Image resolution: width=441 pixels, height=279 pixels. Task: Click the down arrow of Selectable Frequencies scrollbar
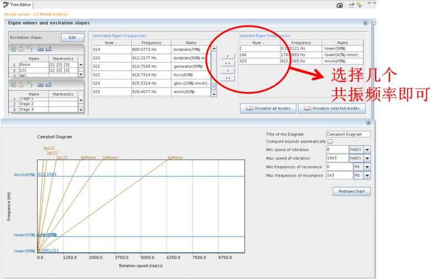(214, 94)
